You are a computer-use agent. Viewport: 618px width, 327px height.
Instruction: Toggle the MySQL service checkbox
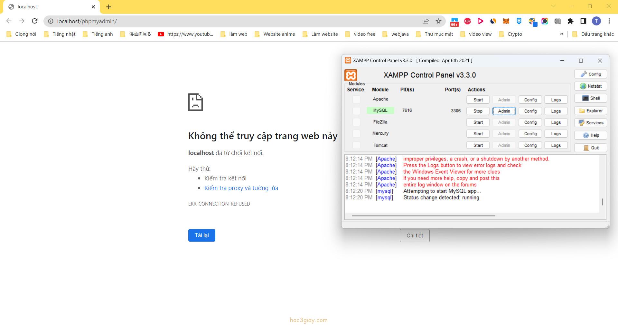[x=356, y=111]
